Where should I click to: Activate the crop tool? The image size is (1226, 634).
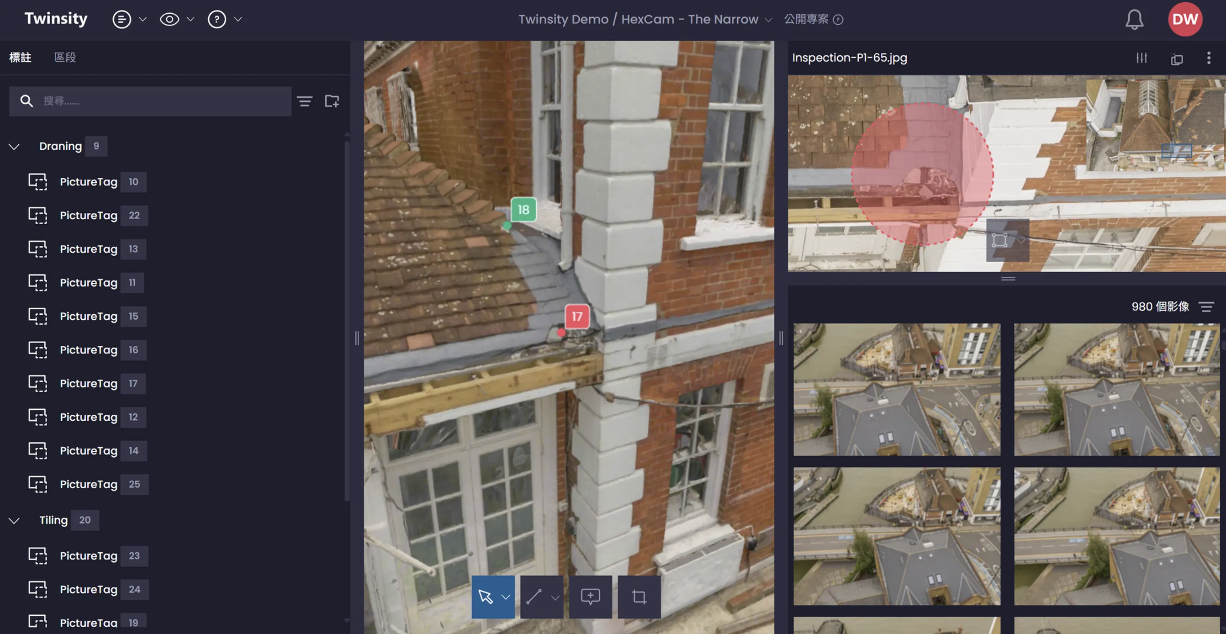pyautogui.click(x=639, y=597)
